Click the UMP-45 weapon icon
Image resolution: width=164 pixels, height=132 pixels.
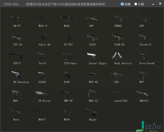66,93
